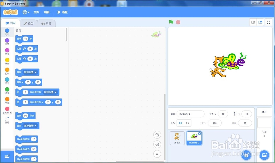Select the 自制积木 category
This screenshot has width=275, height=163.
coord(7,110)
